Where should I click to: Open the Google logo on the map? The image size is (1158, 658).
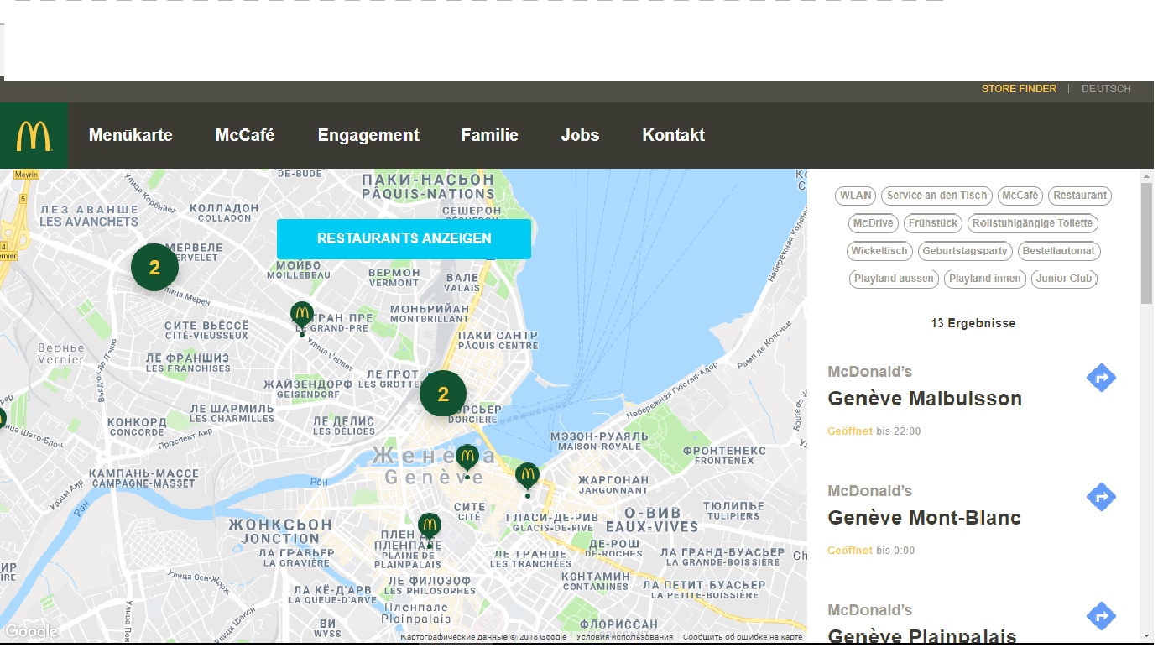tap(31, 632)
